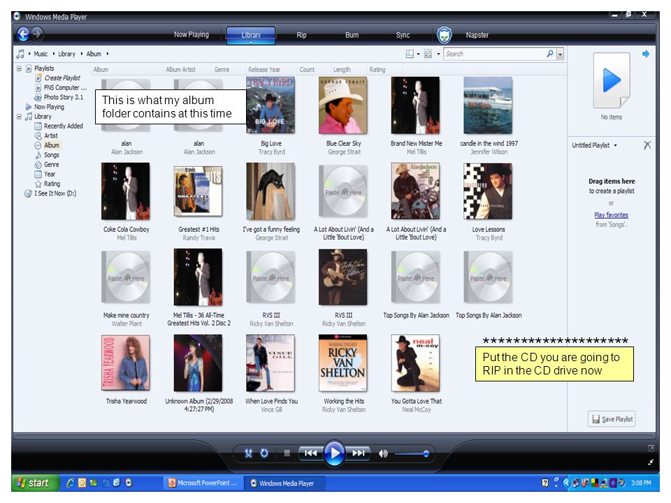This screenshot has width=671, height=503.
Task: Adjust the volume slider
Action: coord(412,454)
